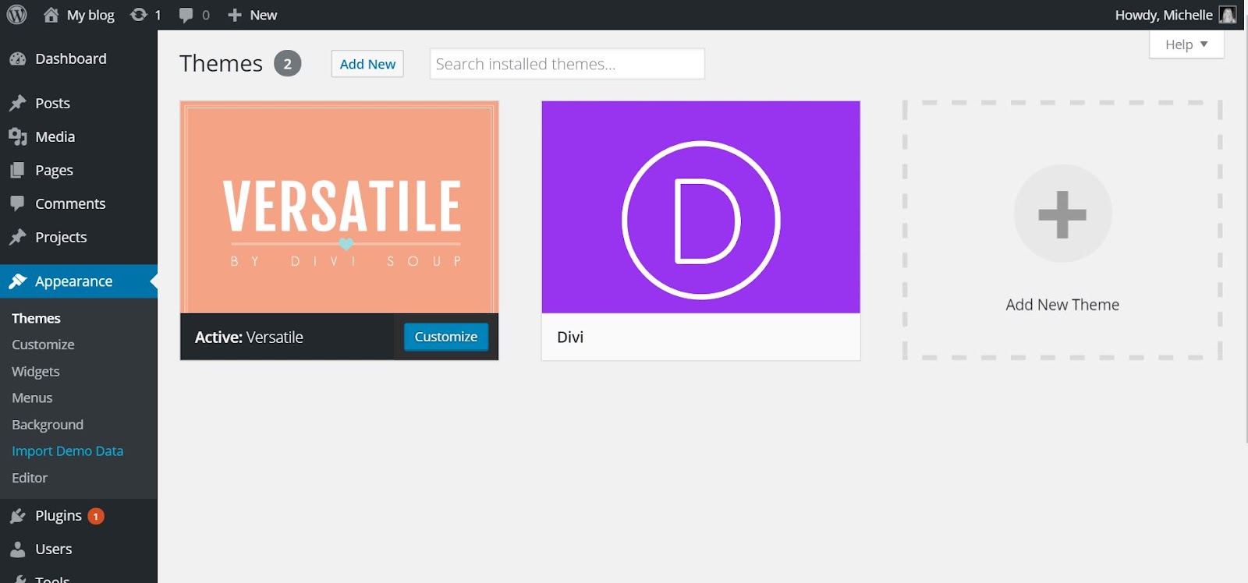
Task: Click the Active: Versatile label
Action: pyautogui.click(x=249, y=337)
